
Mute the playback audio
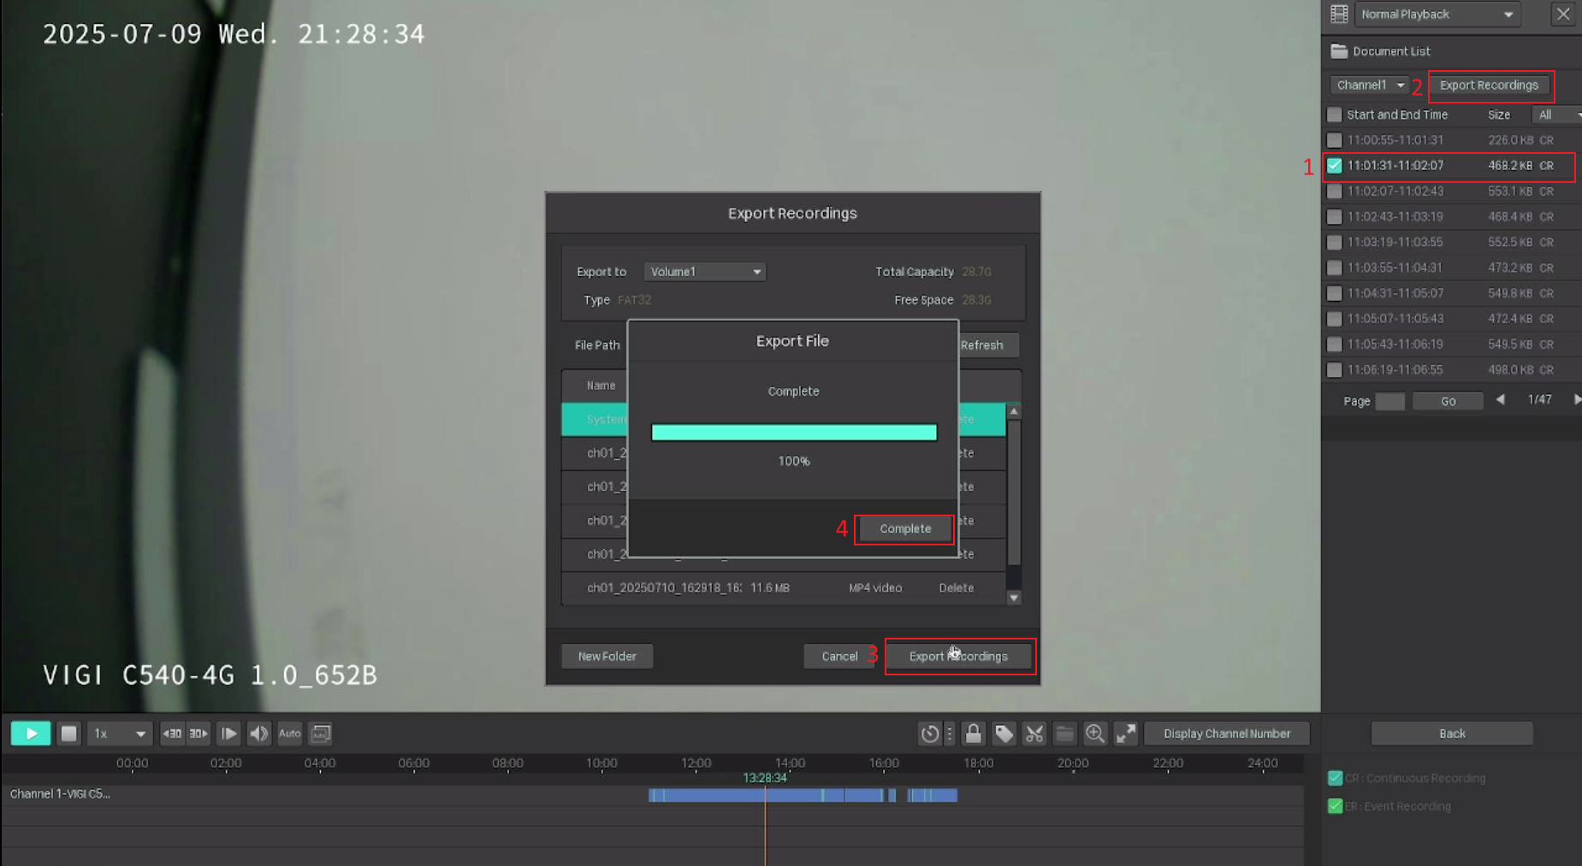pos(258,733)
